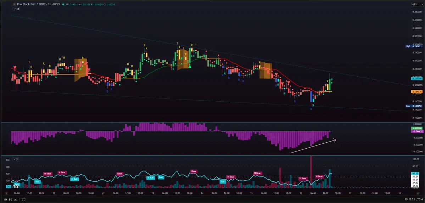Click the 800 volume scale label
Viewport: 425px width, 203px height.
[x=7, y=160]
